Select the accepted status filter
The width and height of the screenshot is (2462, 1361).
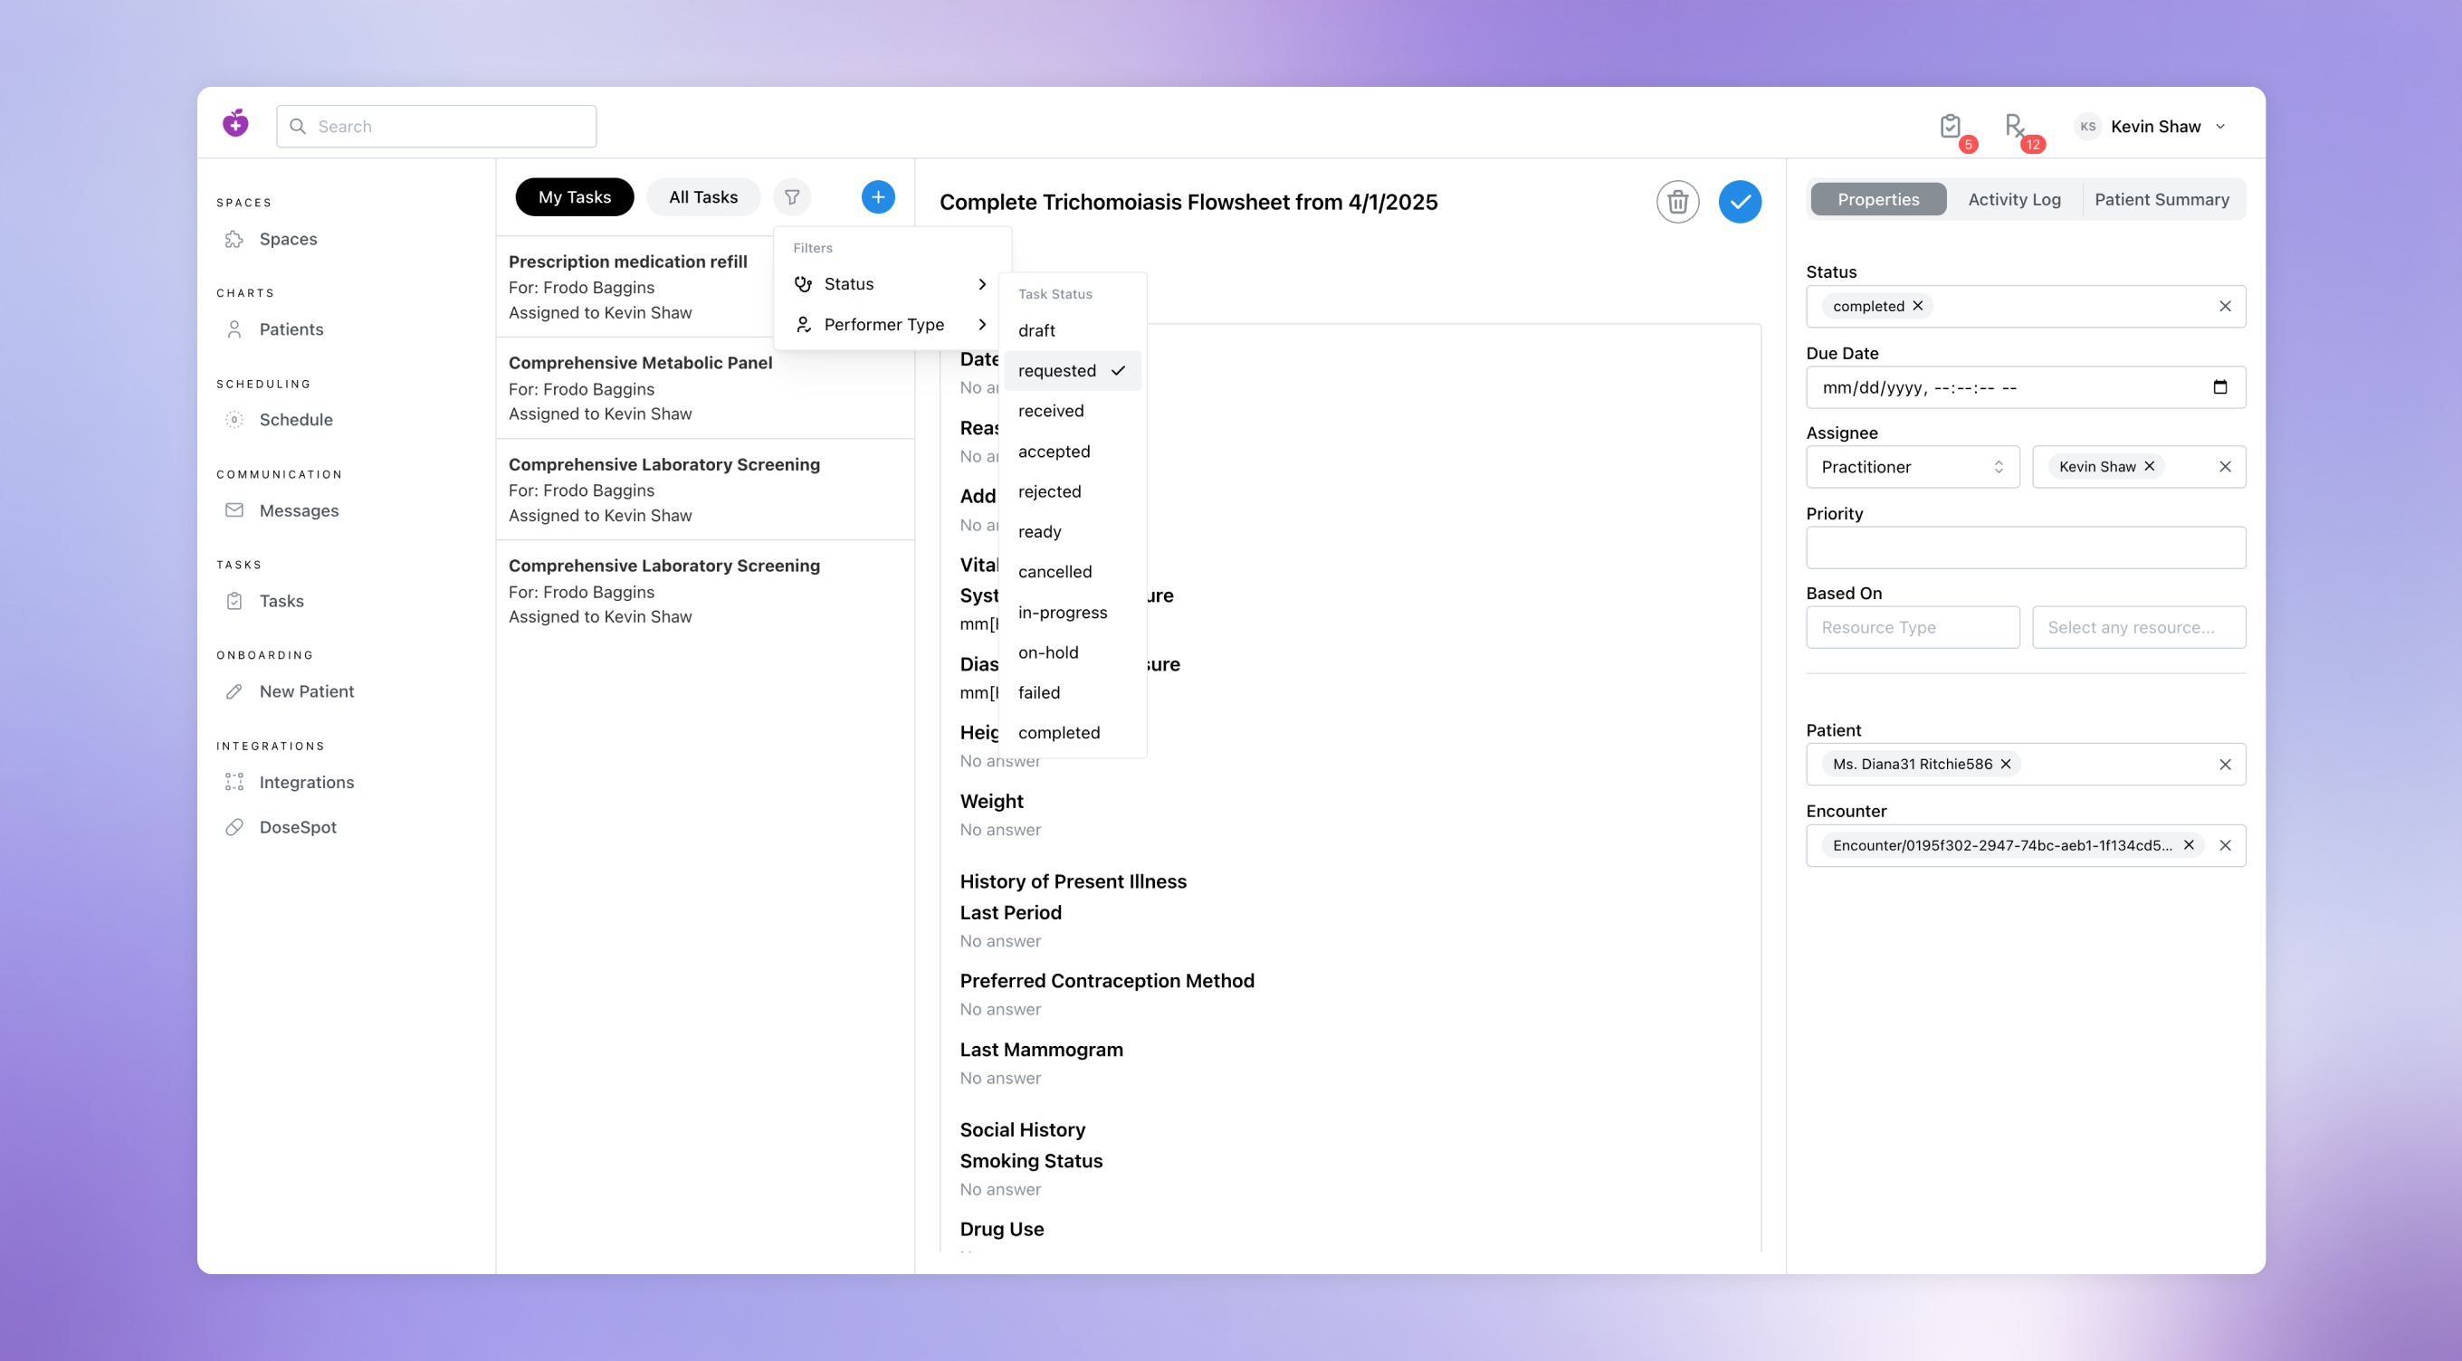tap(1073, 452)
